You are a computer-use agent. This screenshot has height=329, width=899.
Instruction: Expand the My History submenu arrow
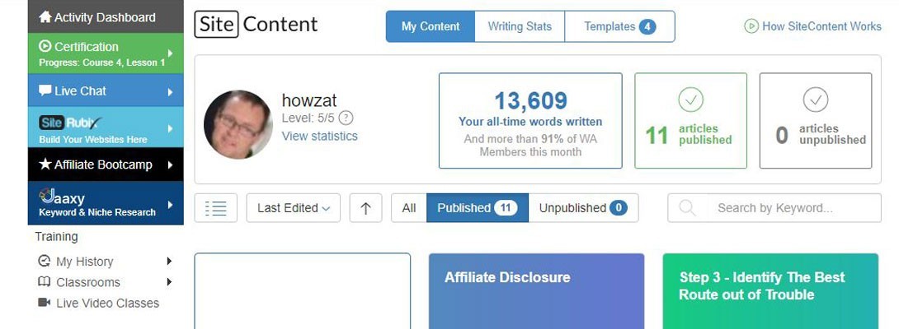click(169, 262)
